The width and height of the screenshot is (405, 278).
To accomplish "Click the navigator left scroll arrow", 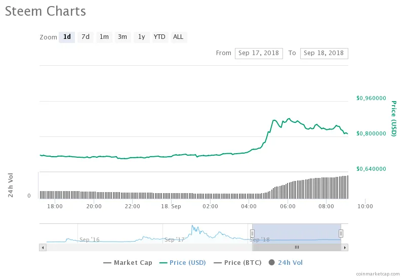I will 43,248.
